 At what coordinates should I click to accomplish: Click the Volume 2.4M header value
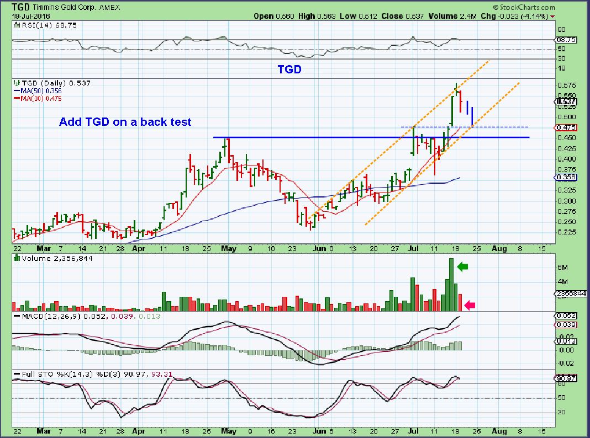point(452,16)
